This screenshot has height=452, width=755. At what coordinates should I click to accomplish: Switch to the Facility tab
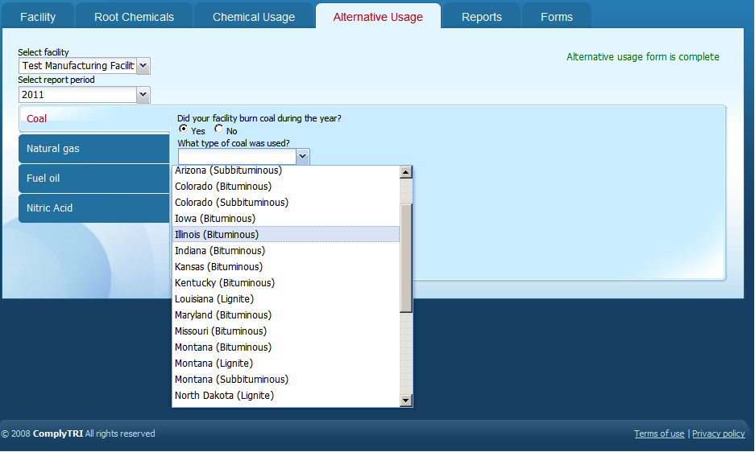click(x=38, y=17)
